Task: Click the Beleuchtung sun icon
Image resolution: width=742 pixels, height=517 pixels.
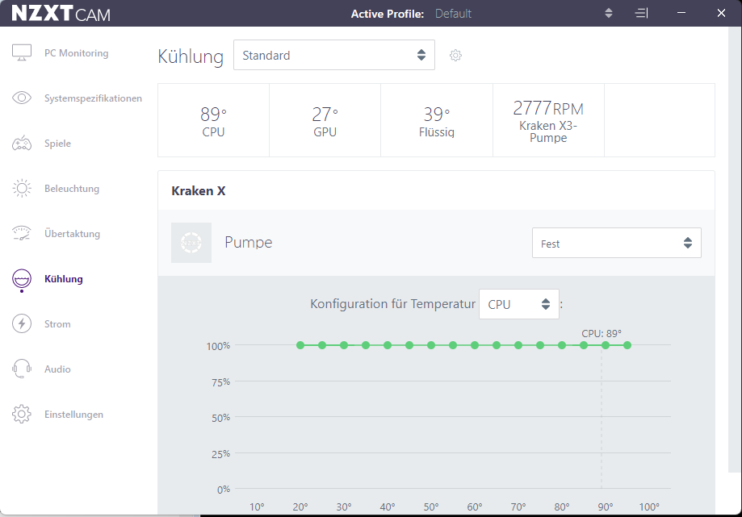Action: pos(22,188)
